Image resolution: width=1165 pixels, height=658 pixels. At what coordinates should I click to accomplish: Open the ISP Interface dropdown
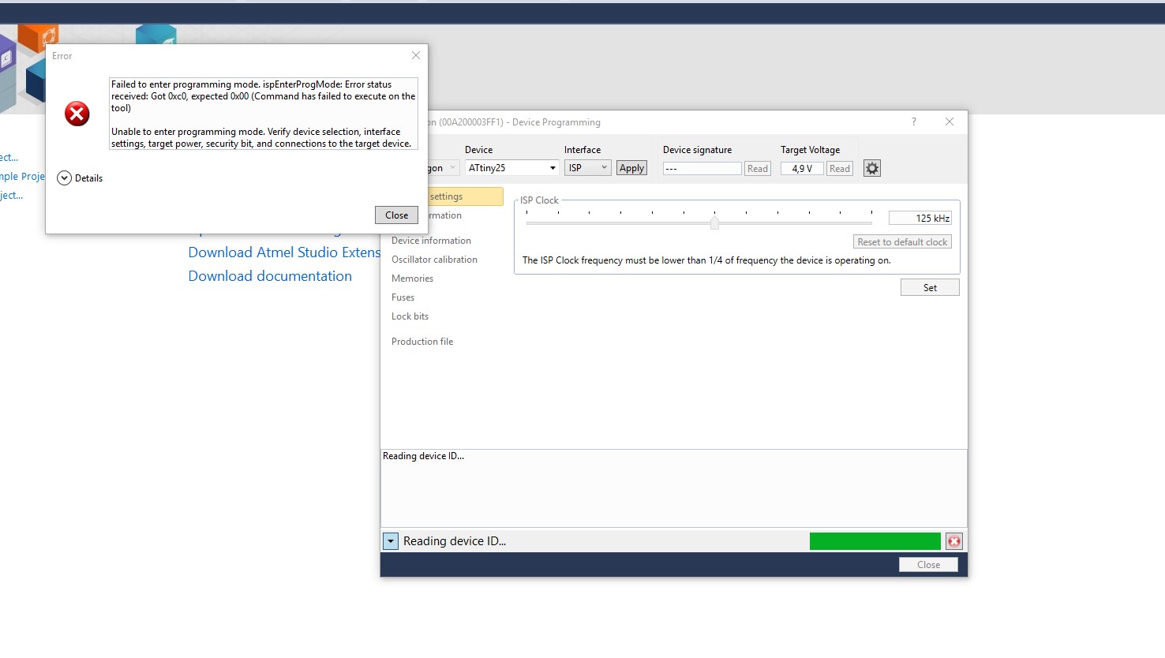coord(587,168)
